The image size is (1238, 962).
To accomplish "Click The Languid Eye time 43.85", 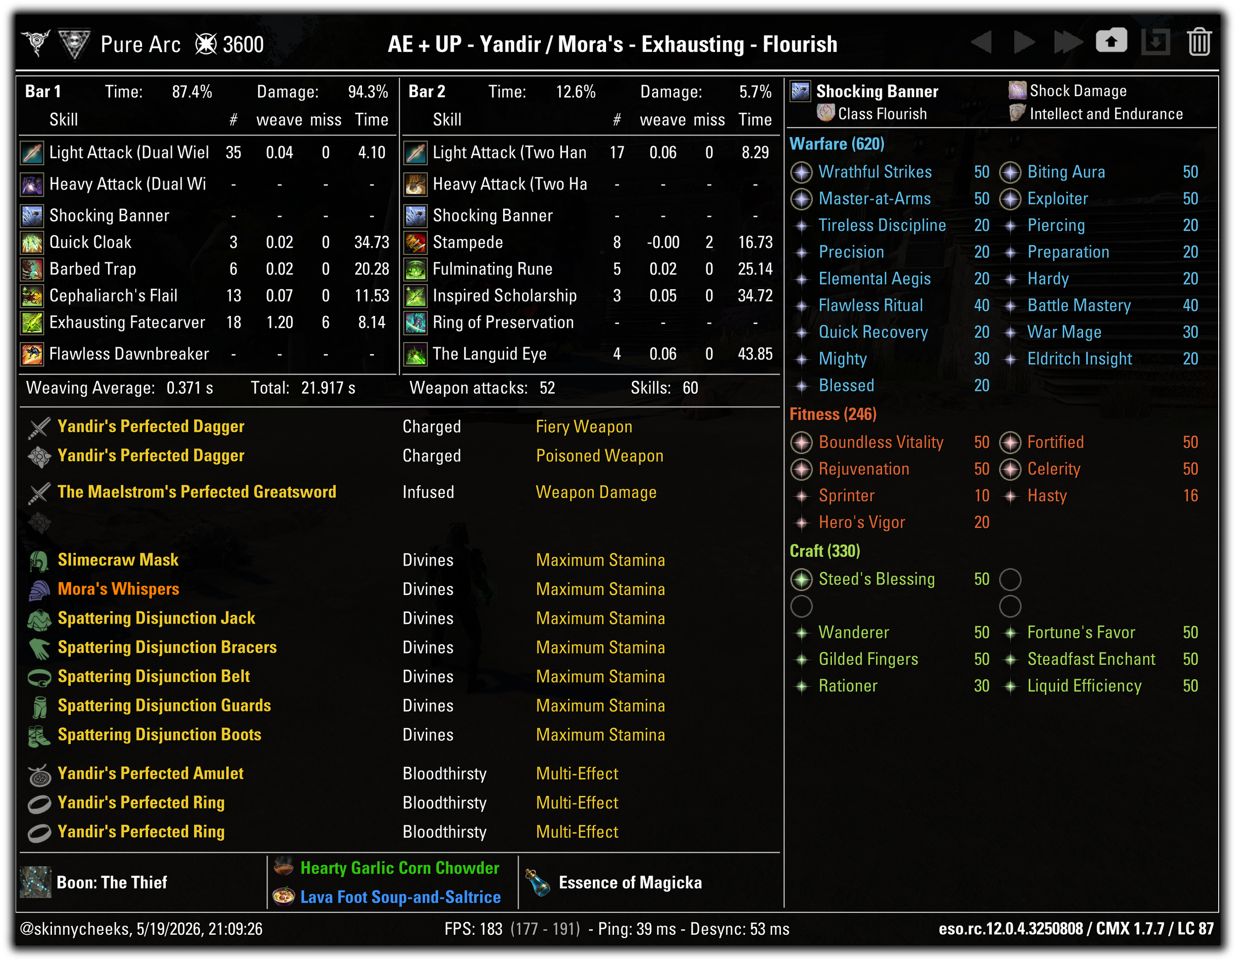I will 755,354.
